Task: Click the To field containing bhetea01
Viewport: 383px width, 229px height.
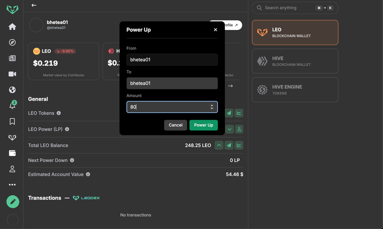Action: (x=172, y=83)
